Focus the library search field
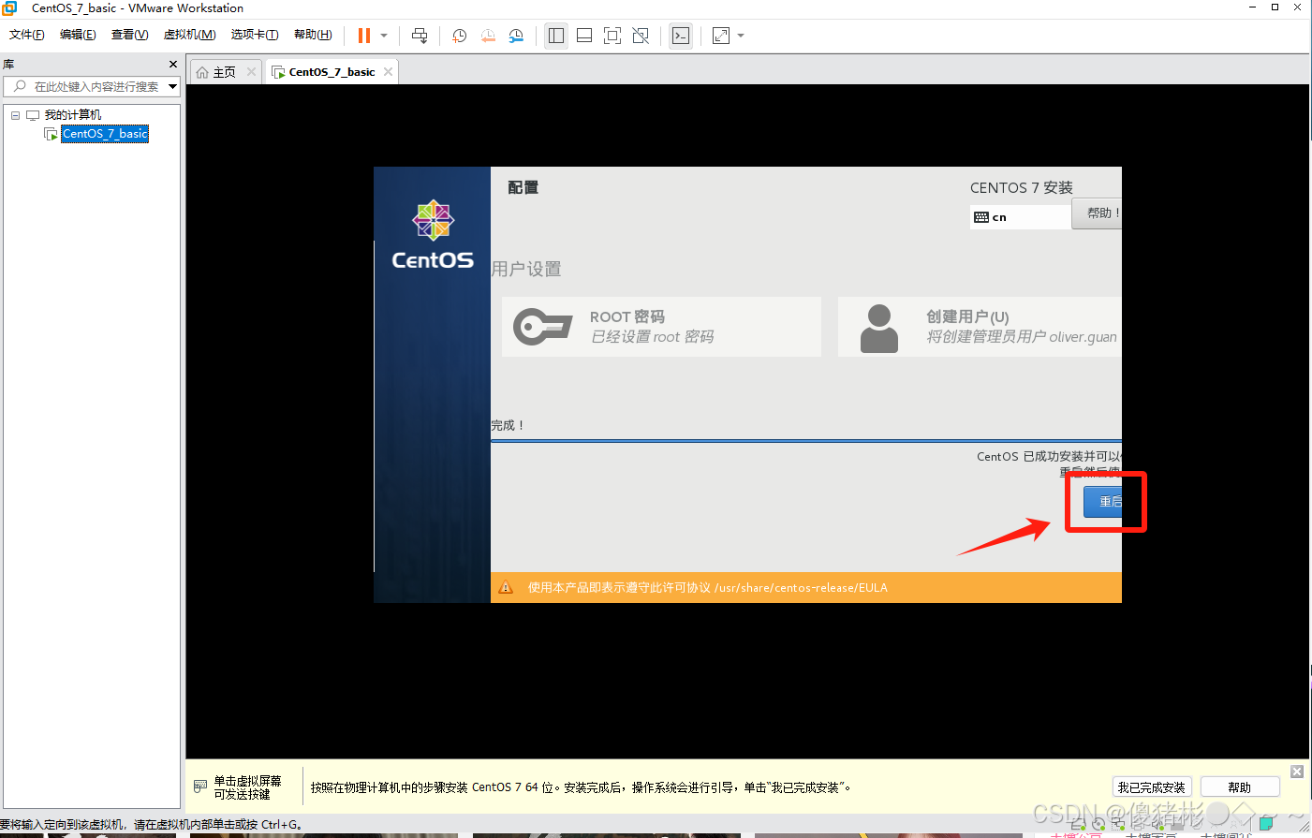Screen dimensions: 1312x838 click(x=94, y=86)
